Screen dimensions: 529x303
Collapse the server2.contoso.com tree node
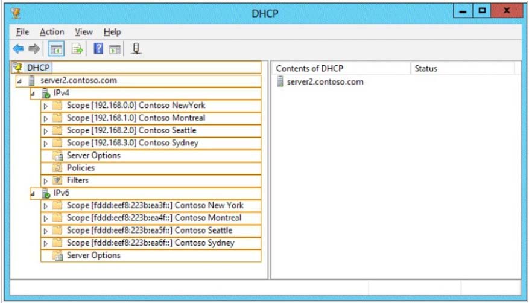19,81
